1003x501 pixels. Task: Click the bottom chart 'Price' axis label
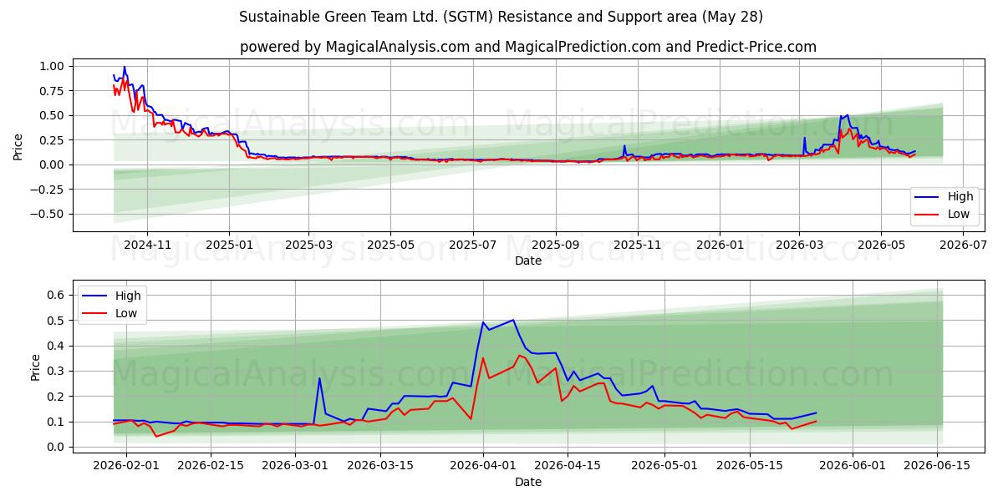tap(35, 366)
